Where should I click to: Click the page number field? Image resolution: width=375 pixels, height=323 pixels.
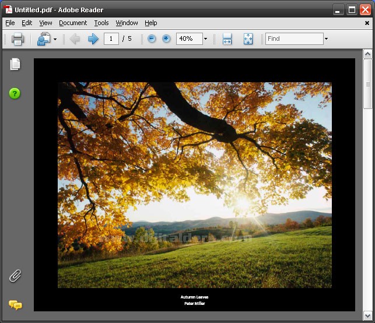[111, 38]
